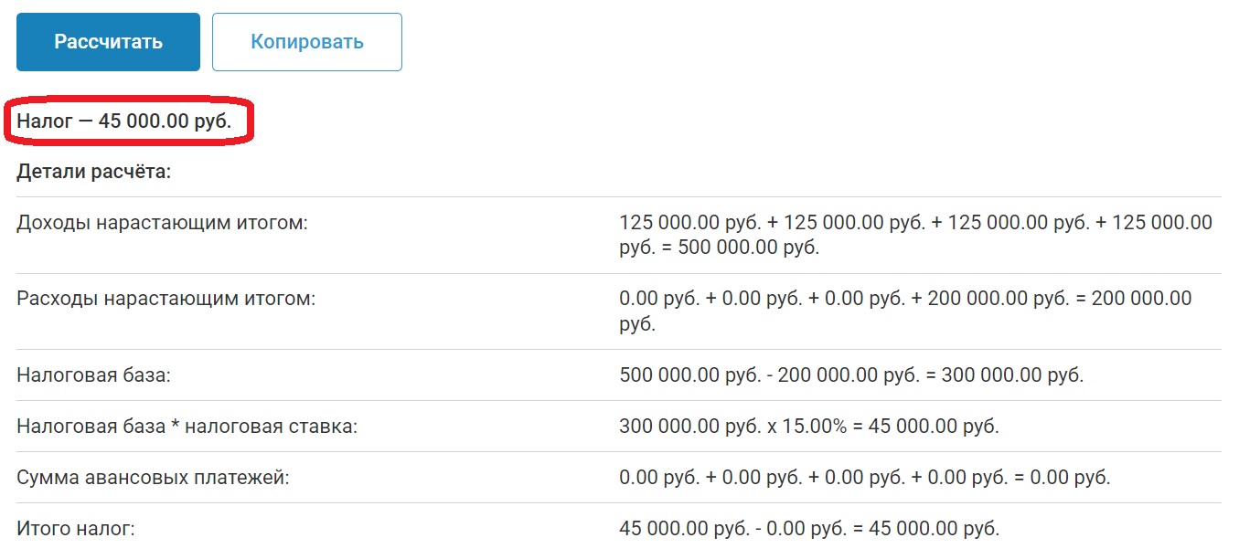Click the 'Расходы нарастающим итогом:' row label
Screen dimensions: 1239x559
(x=166, y=299)
